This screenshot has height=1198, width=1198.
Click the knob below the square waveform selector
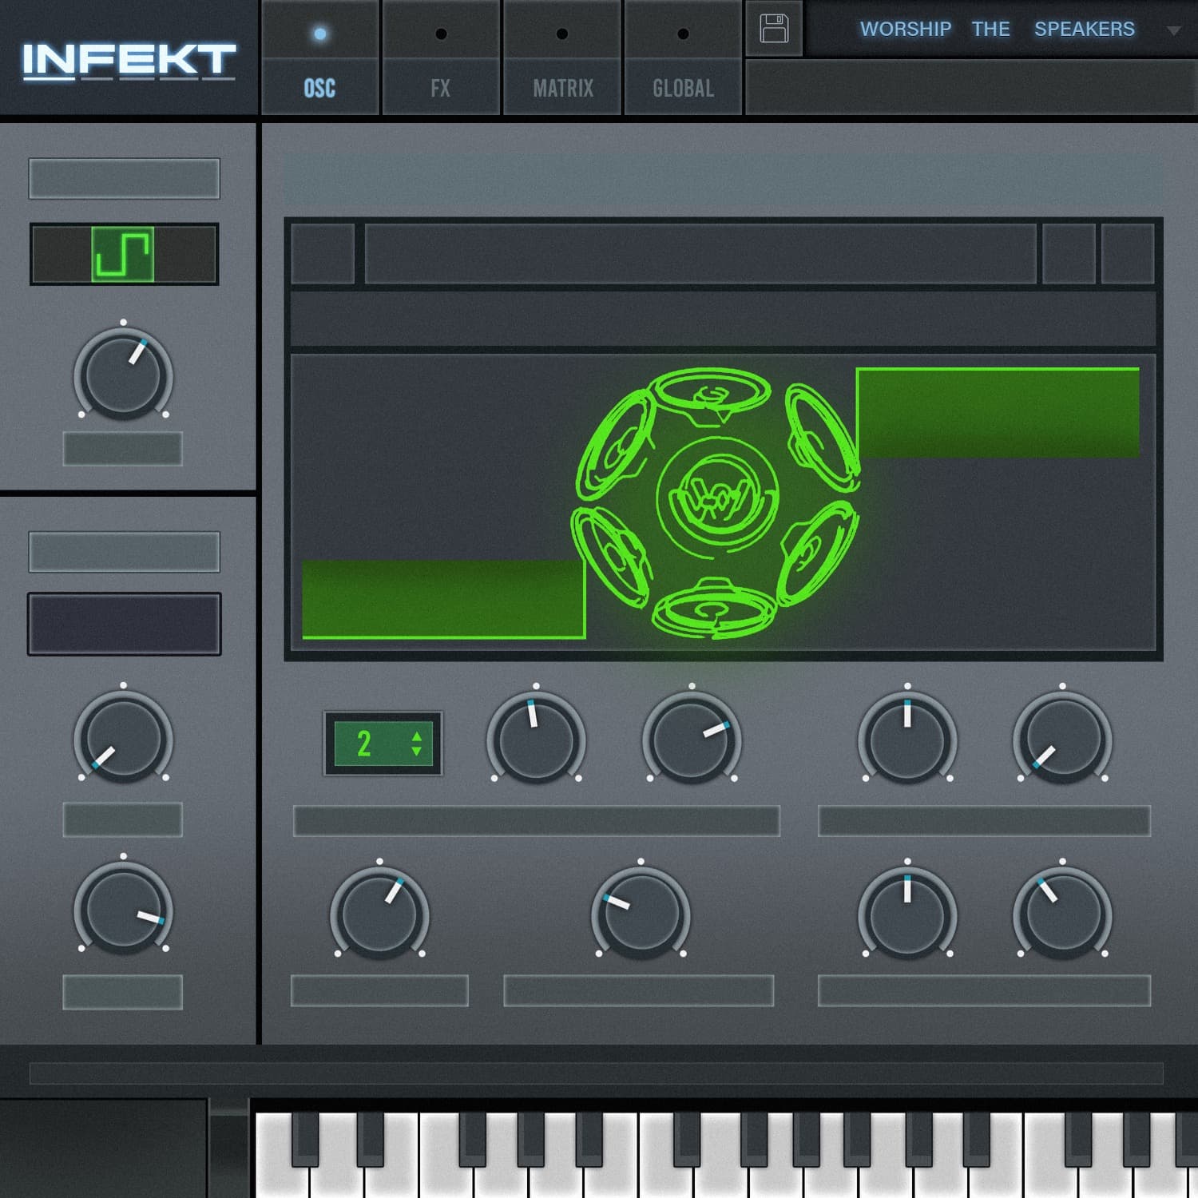pyautogui.click(x=123, y=374)
